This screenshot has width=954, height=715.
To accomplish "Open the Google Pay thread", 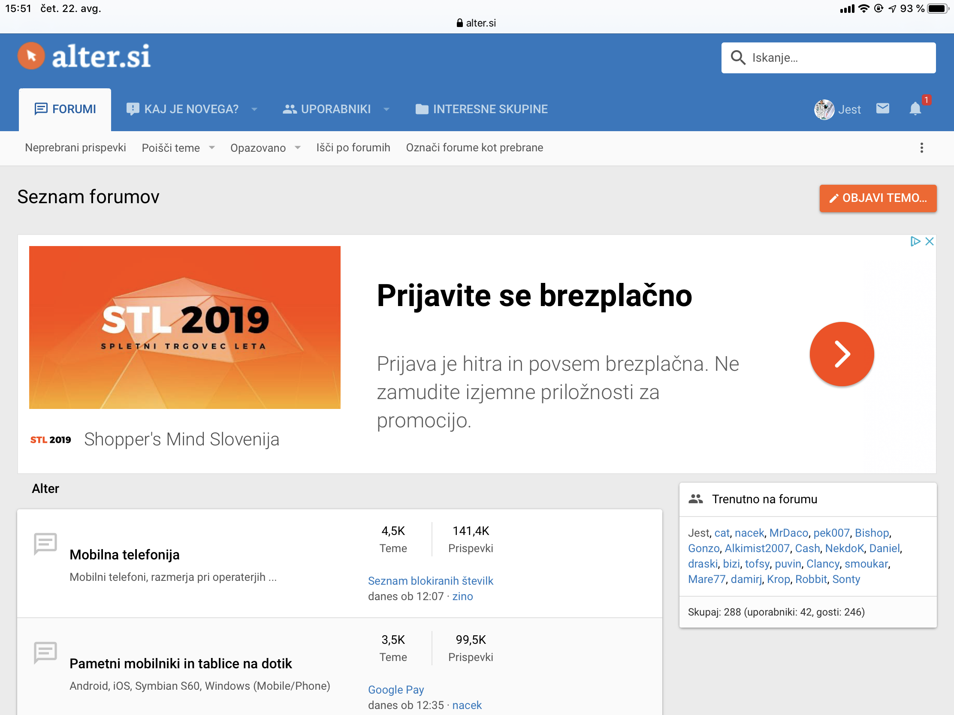I will coord(396,690).
